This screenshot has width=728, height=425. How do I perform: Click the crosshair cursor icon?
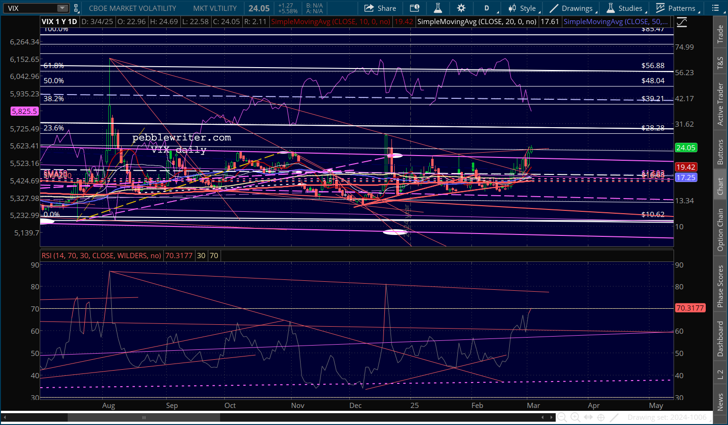[x=601, y=417]
